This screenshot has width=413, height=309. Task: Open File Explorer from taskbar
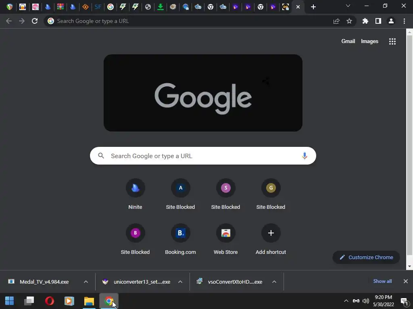coord(89,301)
